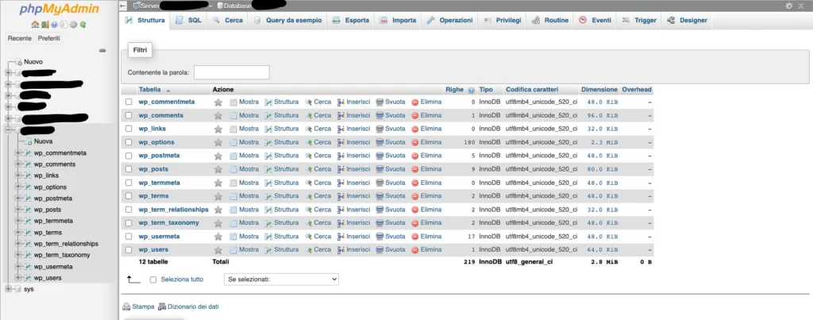Switch to the SQL tab
813x320 pixels.
[189, 20]
